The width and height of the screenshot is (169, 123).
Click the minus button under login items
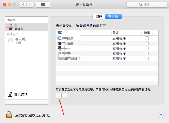click(x=64, y=96)
